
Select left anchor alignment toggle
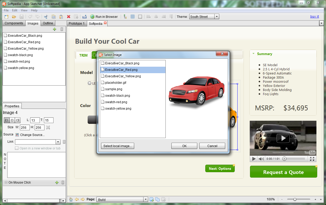(x=7, y=120)
